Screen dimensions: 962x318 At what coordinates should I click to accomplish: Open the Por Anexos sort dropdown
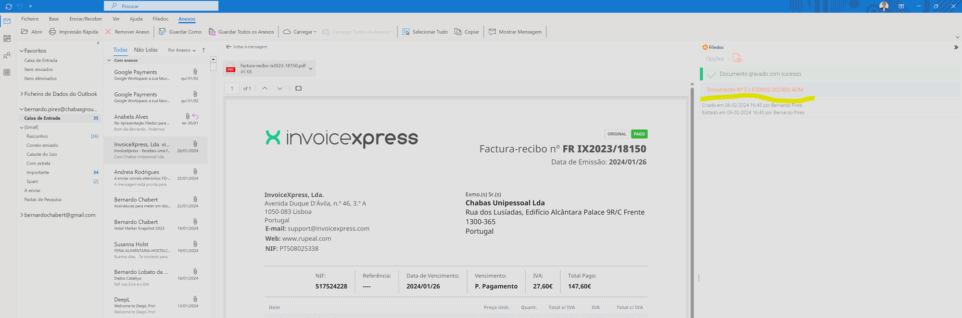pos(182,50)
